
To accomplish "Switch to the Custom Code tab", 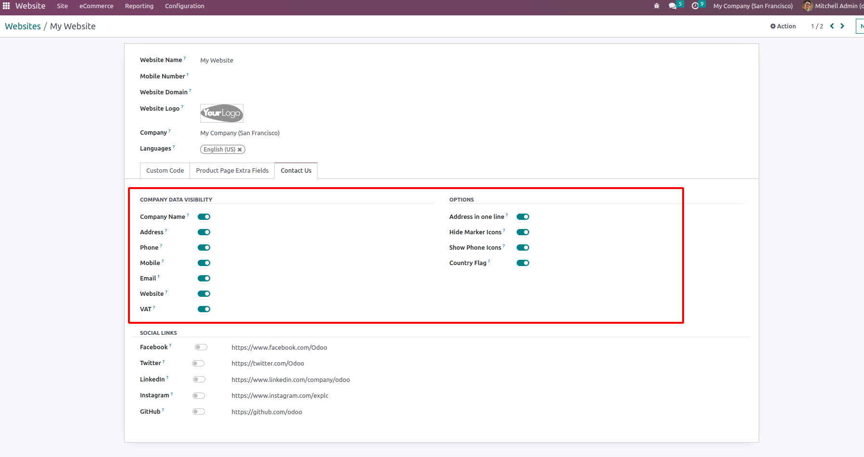I will [x=165, y=171].
